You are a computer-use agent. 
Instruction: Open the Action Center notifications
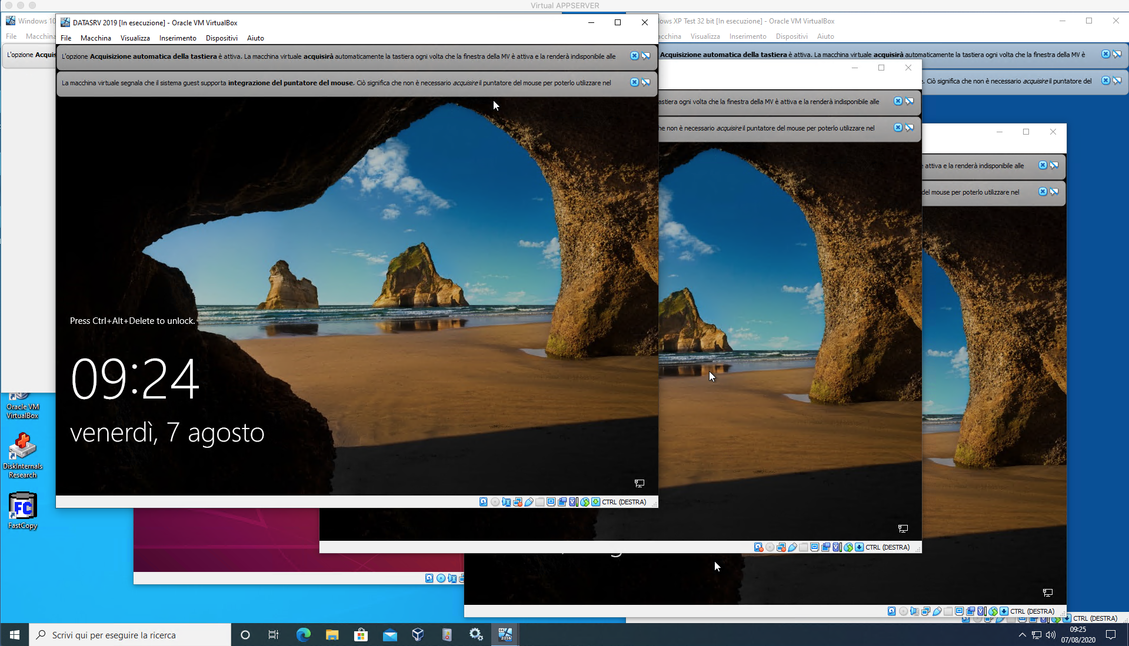pos(1111,635)
